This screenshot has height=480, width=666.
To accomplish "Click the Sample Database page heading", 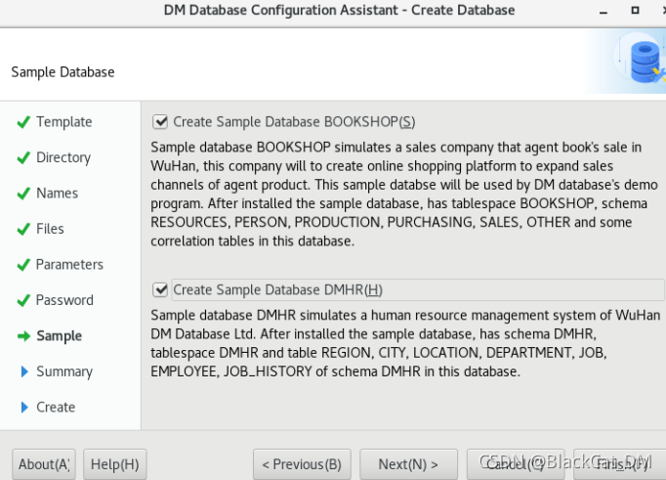I will tap(62, 72).
